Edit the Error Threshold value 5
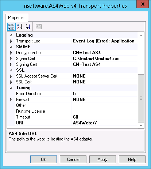Screen dimensions: 151x169 [x=74, y=94]
